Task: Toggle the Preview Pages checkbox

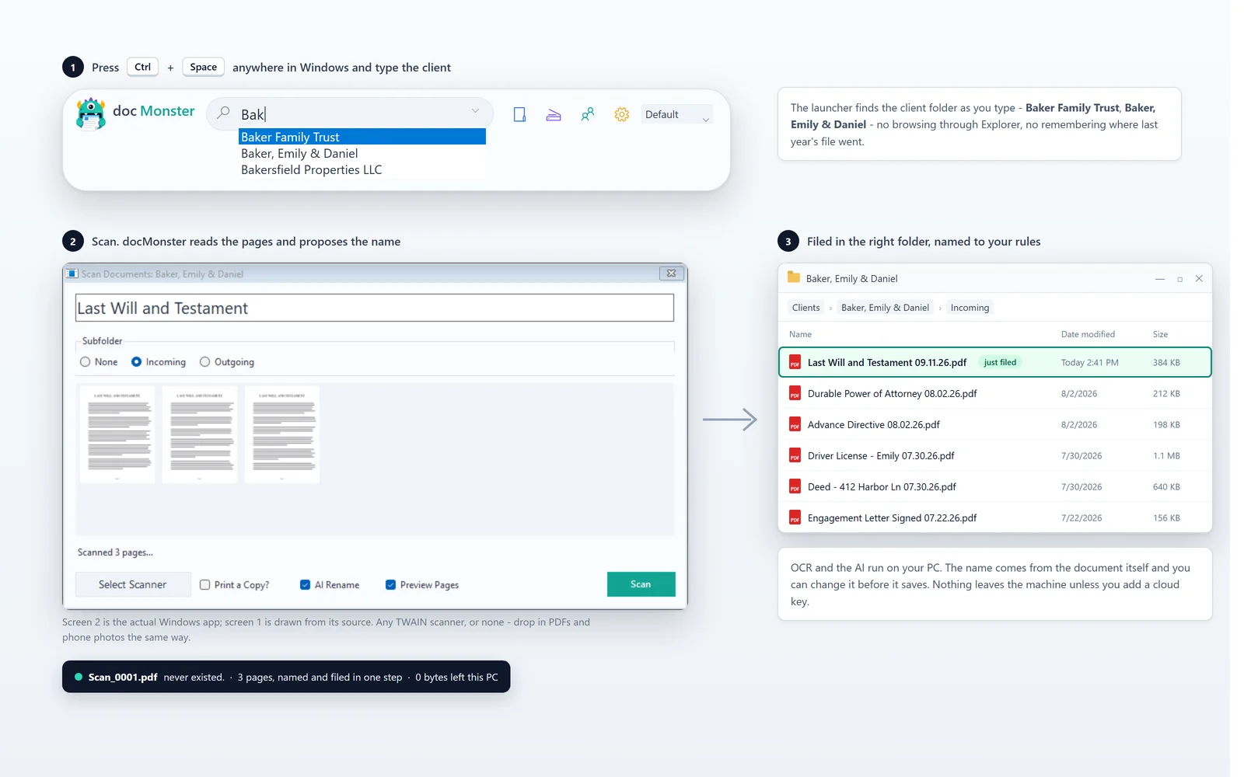Action: click(x=390, y=585)
